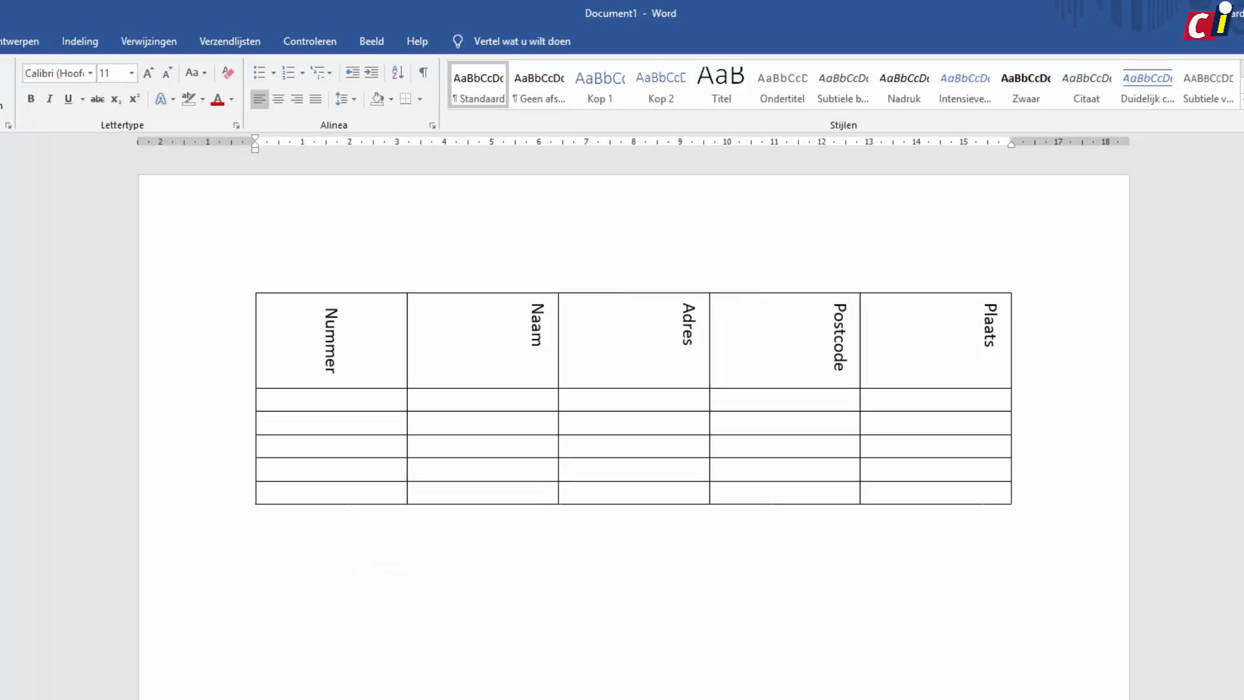1244x700 pixels.
Task: Clear all formatting with eraser icon
Action: click(227, 73)
